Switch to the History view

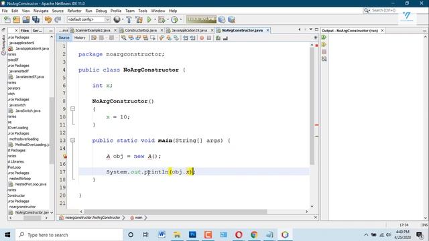(x=80, y=37)
